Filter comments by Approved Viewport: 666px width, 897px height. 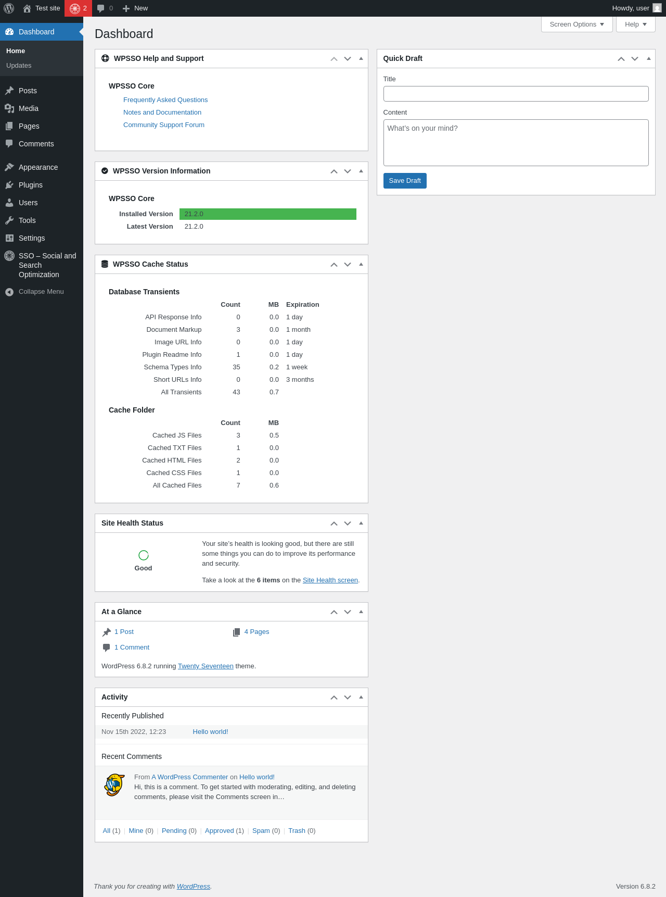click(220, 831)
